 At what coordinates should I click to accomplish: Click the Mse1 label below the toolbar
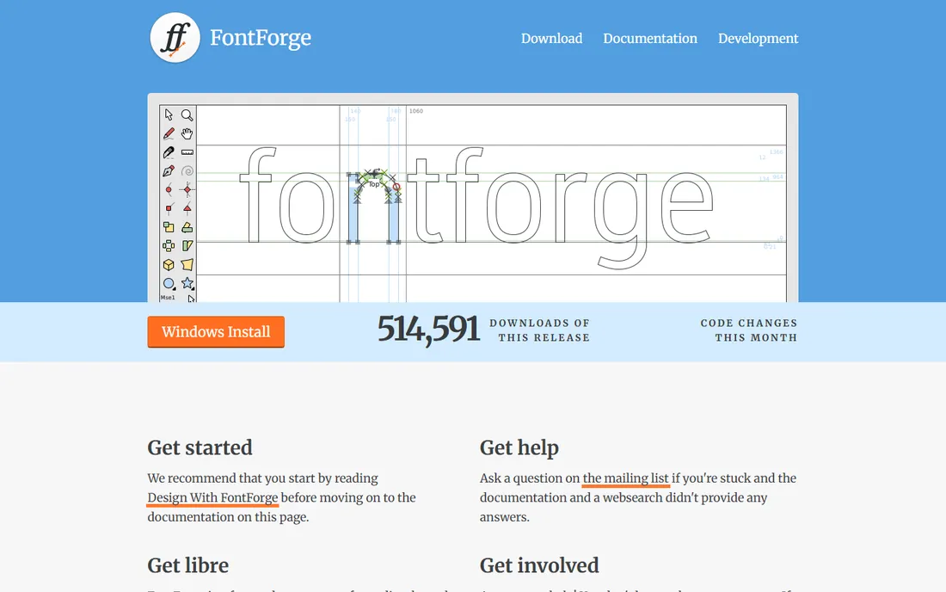[168, 298]
